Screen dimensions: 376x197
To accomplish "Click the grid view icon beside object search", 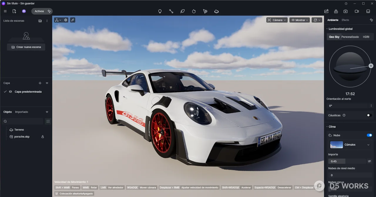I will [x=48, y=121].
